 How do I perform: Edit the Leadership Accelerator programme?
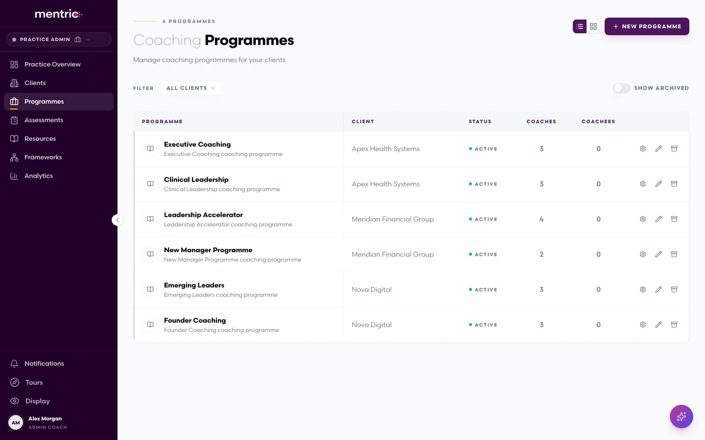[x=658, y=219]
